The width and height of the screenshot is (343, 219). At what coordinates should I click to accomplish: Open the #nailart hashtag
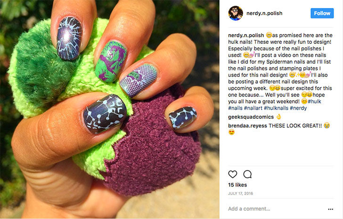[253, 108]
